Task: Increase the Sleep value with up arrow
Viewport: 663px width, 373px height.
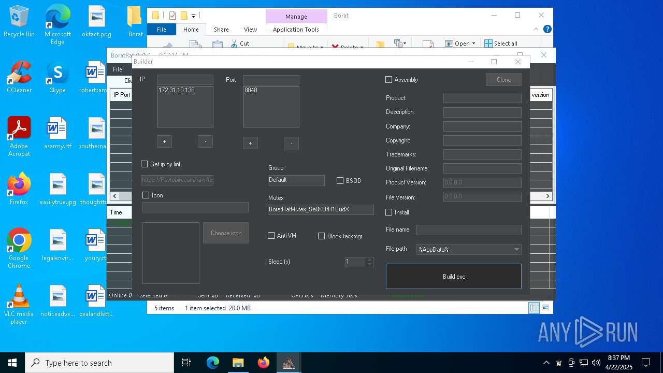Action: point(369,260)
